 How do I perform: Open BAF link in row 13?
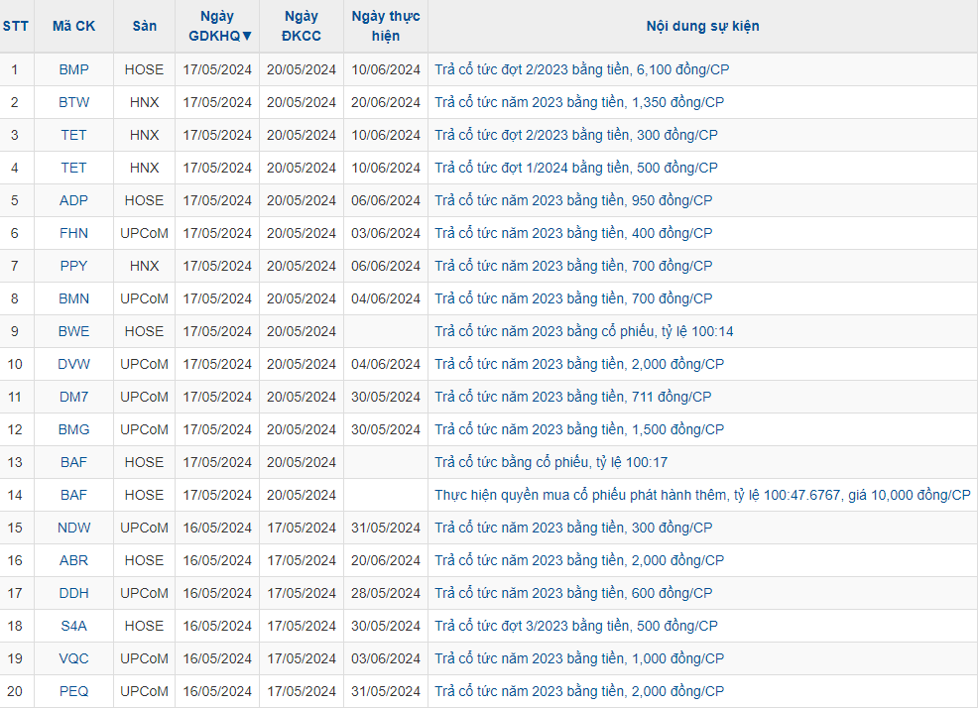[73, 463]
